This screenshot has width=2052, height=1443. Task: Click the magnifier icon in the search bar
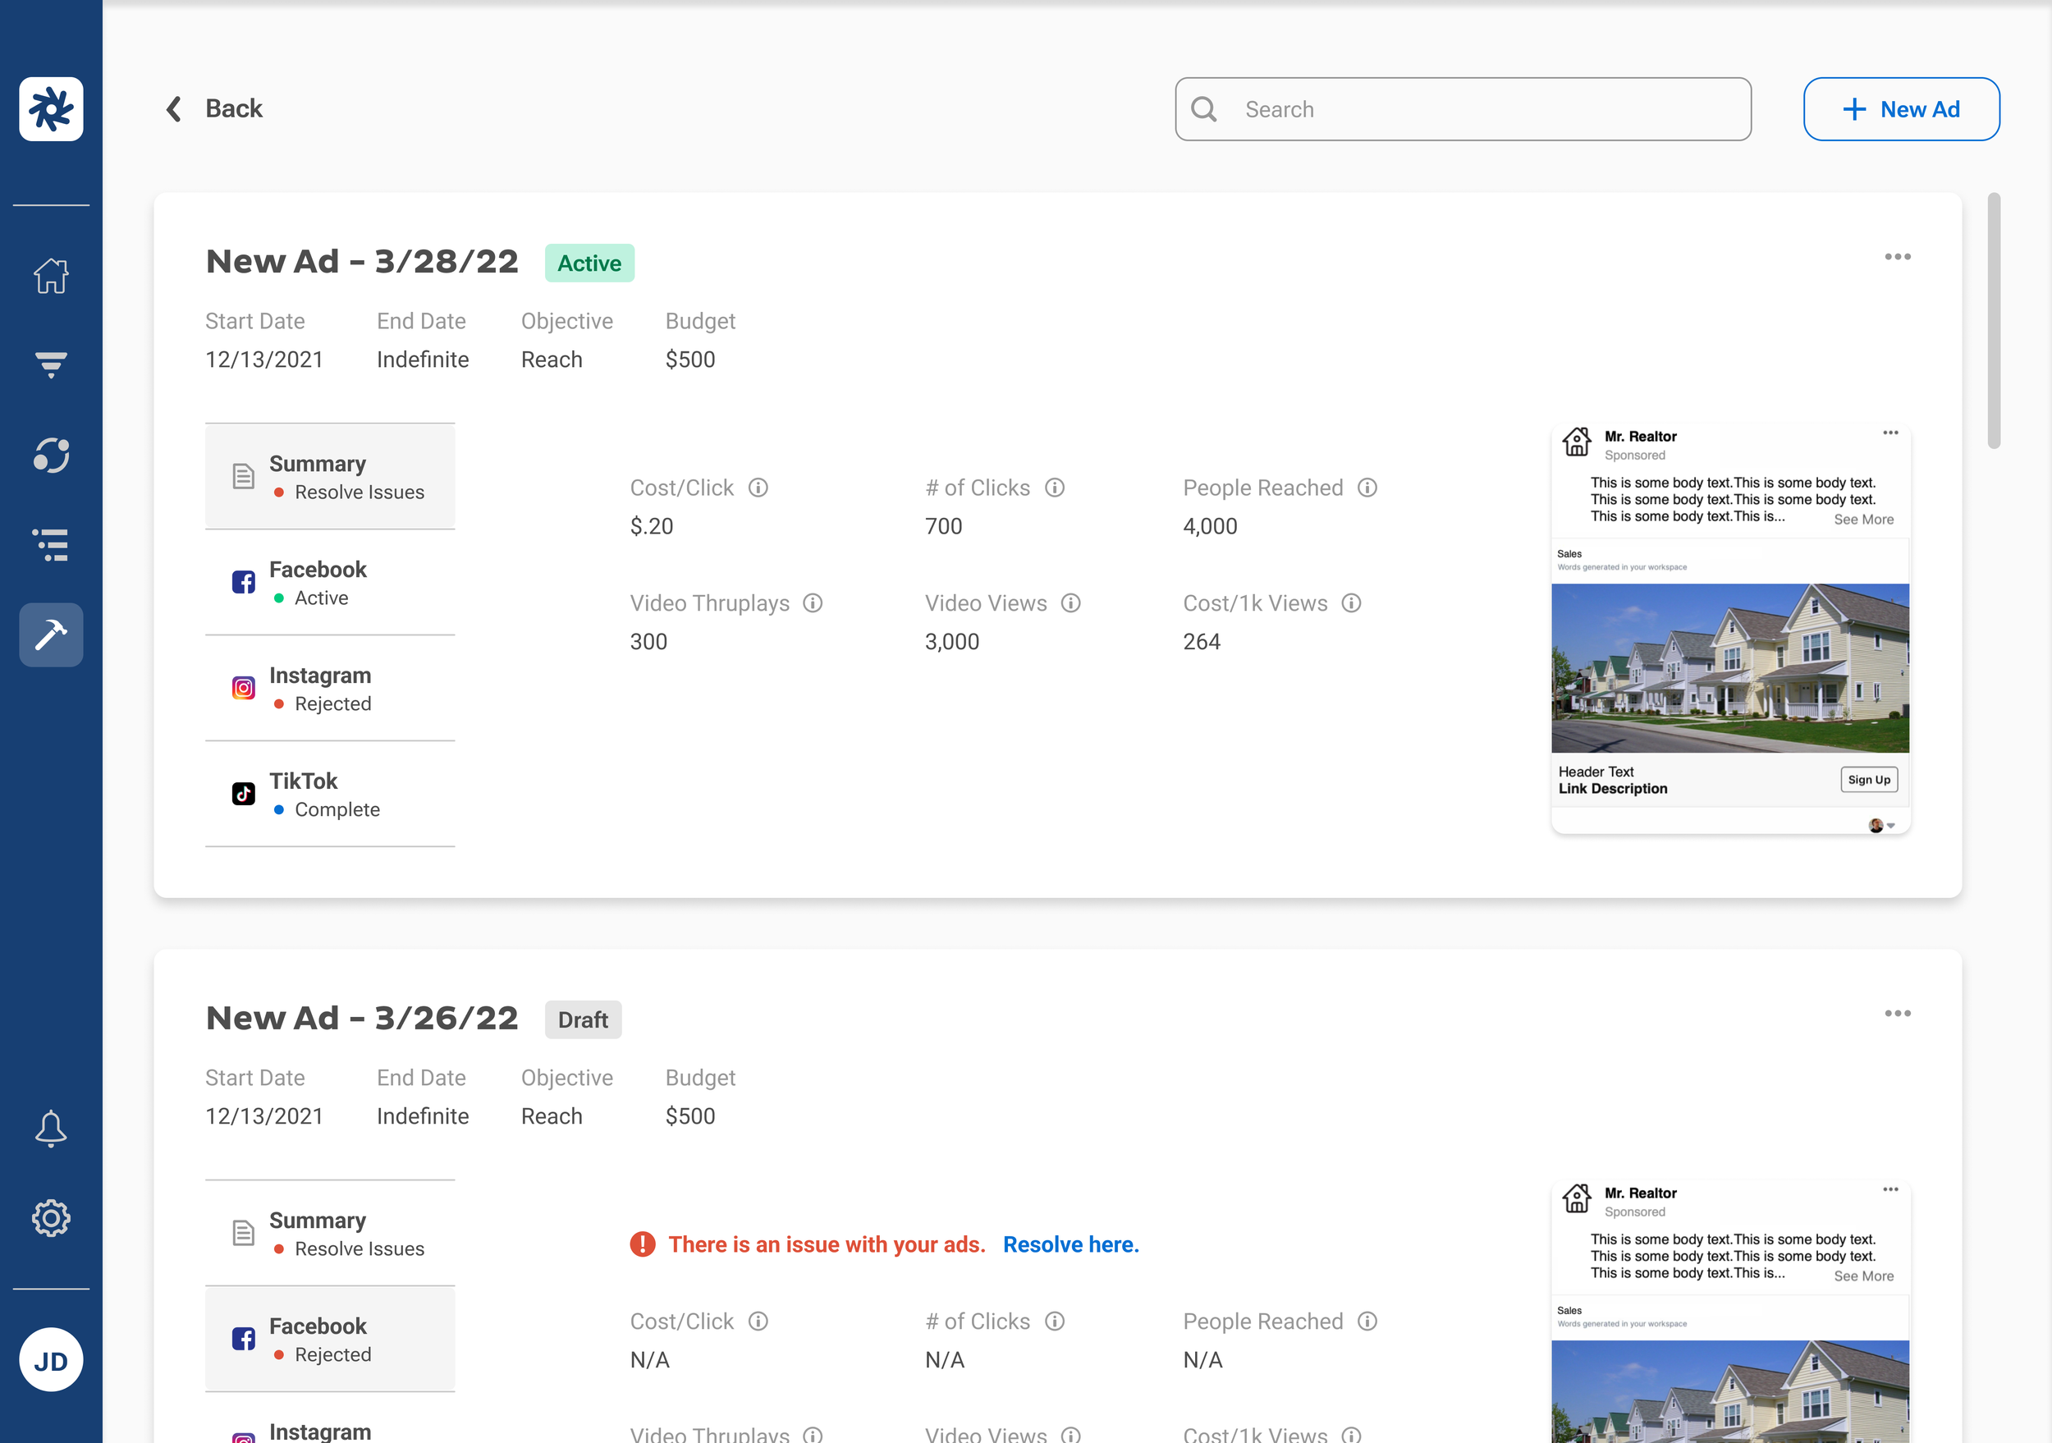(x=1204, y=109)
